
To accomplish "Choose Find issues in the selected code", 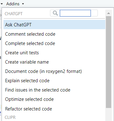I will (54, 90).
